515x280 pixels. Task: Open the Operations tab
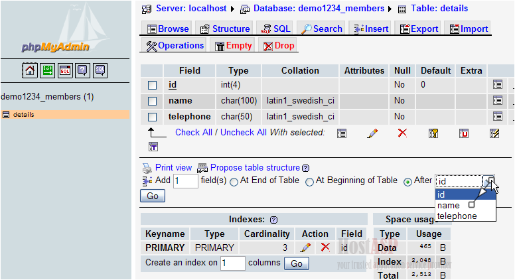[x=175, y=46]
